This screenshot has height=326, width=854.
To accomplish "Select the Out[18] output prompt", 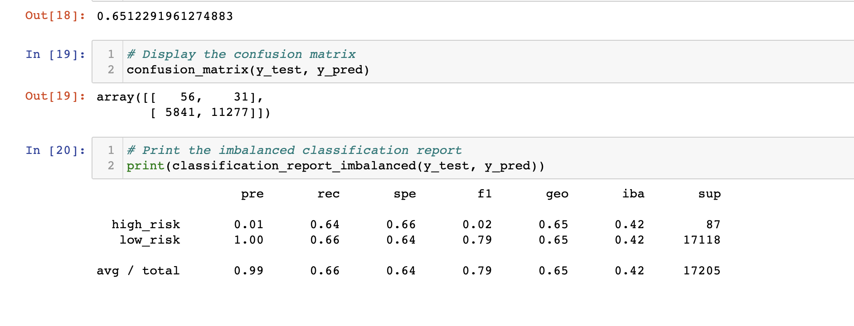I will (55, 16).
